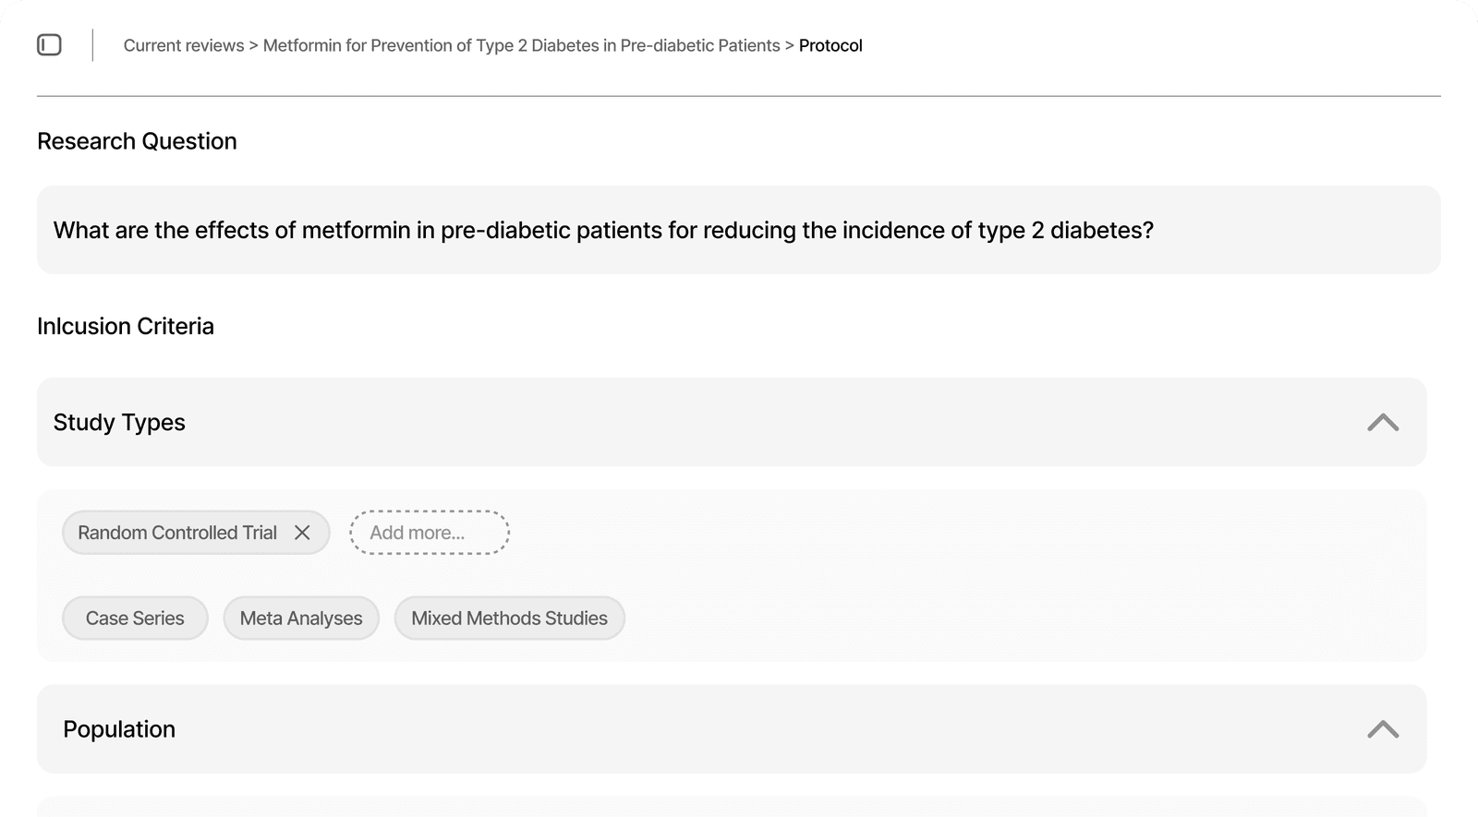Add the Mixed Methods Studies chip
The height and width of the screenshot is (817, 1478).
[509, 619]
